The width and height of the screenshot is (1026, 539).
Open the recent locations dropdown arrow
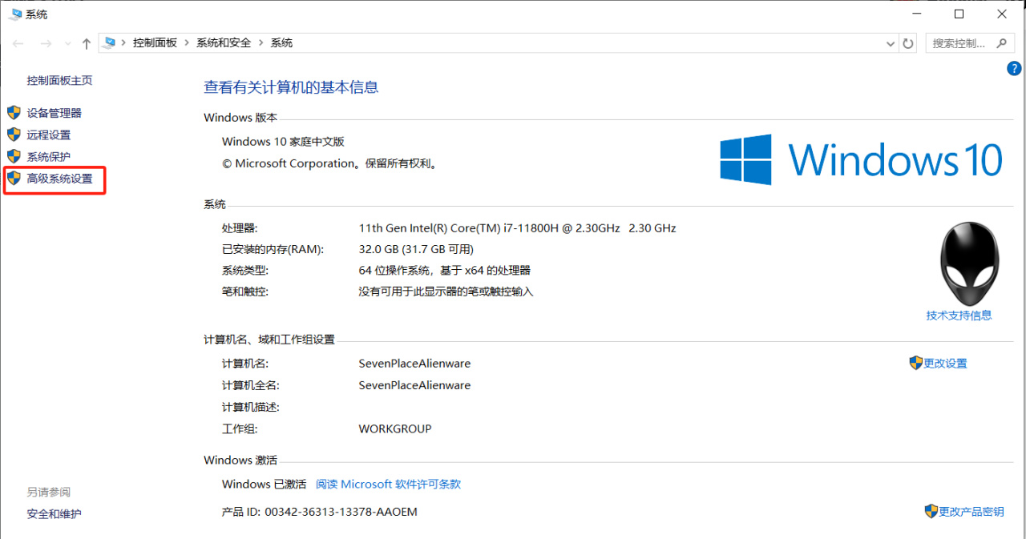click(x=67, y=44)
